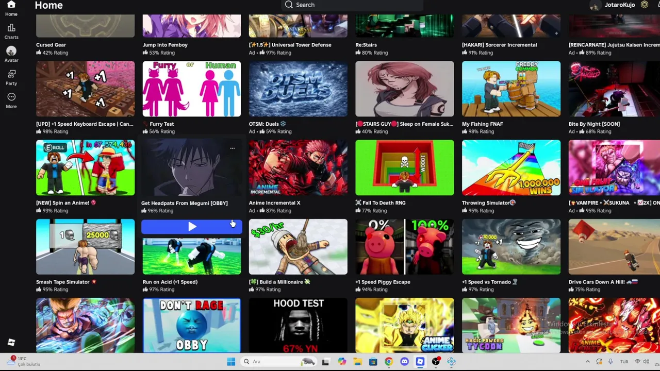Open My Fishing FNAF thumbnail
Viewport: 660px width, 371px height.
click(x=511, y=89)
